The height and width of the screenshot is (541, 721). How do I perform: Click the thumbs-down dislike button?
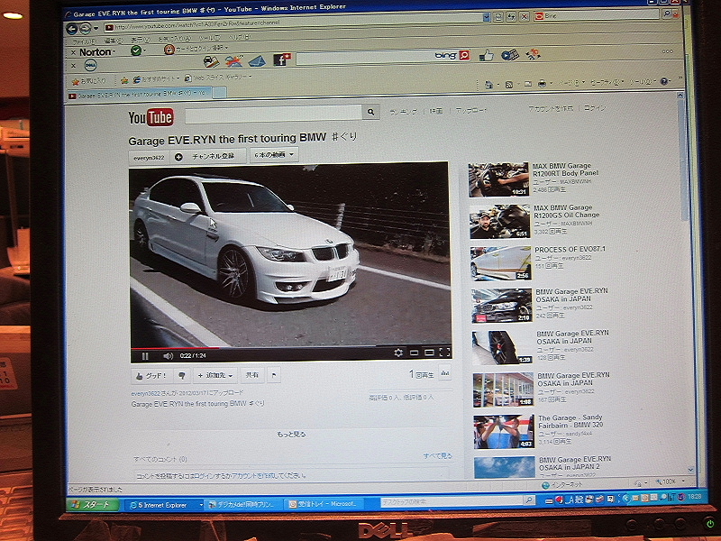pyautogui.click(x=182, y=376)
